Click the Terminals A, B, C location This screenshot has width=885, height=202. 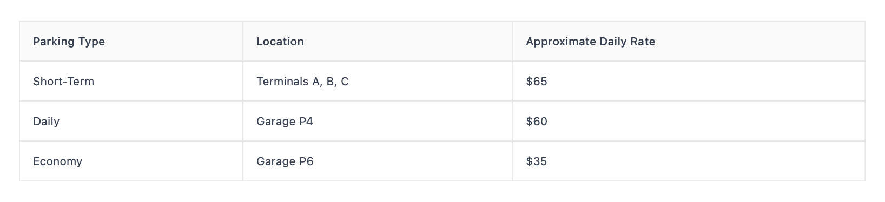point(302,82)
